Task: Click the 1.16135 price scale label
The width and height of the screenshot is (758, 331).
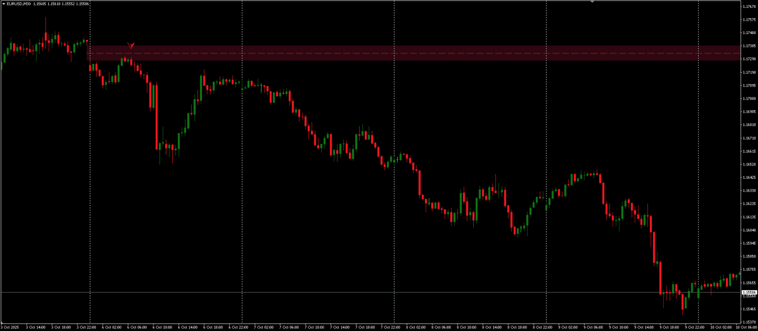Action: (749, 217)
